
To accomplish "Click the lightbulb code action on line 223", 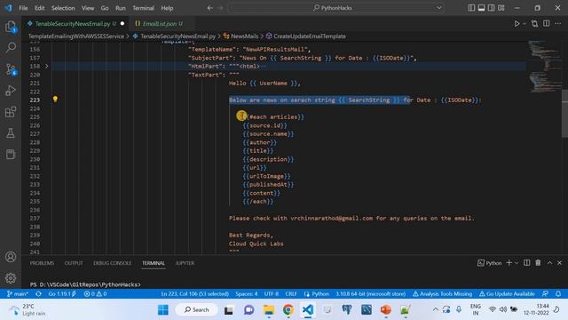I will pos(55,99).
